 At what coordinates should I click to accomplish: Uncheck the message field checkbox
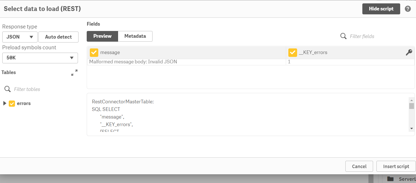tap(94, 53)
